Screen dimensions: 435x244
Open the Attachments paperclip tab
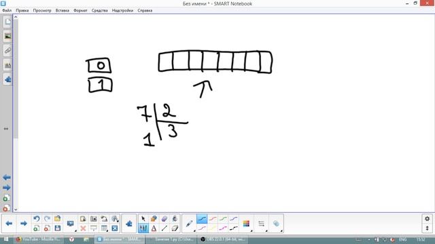tap(7, 51)
